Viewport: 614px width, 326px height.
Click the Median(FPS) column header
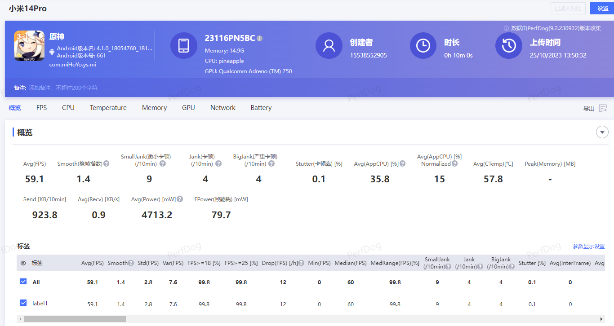click(x=351, y=263)
